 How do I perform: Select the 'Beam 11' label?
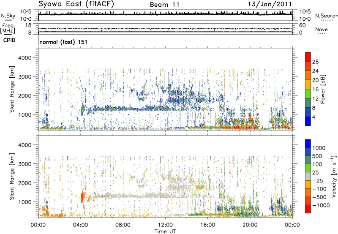pos(164,5)
